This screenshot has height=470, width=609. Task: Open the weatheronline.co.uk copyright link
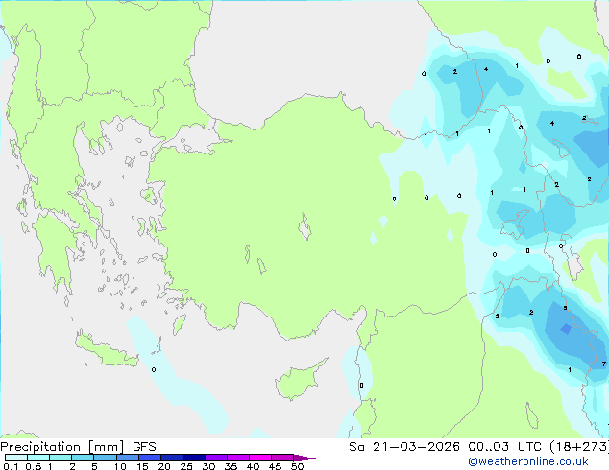coord(527,461)
